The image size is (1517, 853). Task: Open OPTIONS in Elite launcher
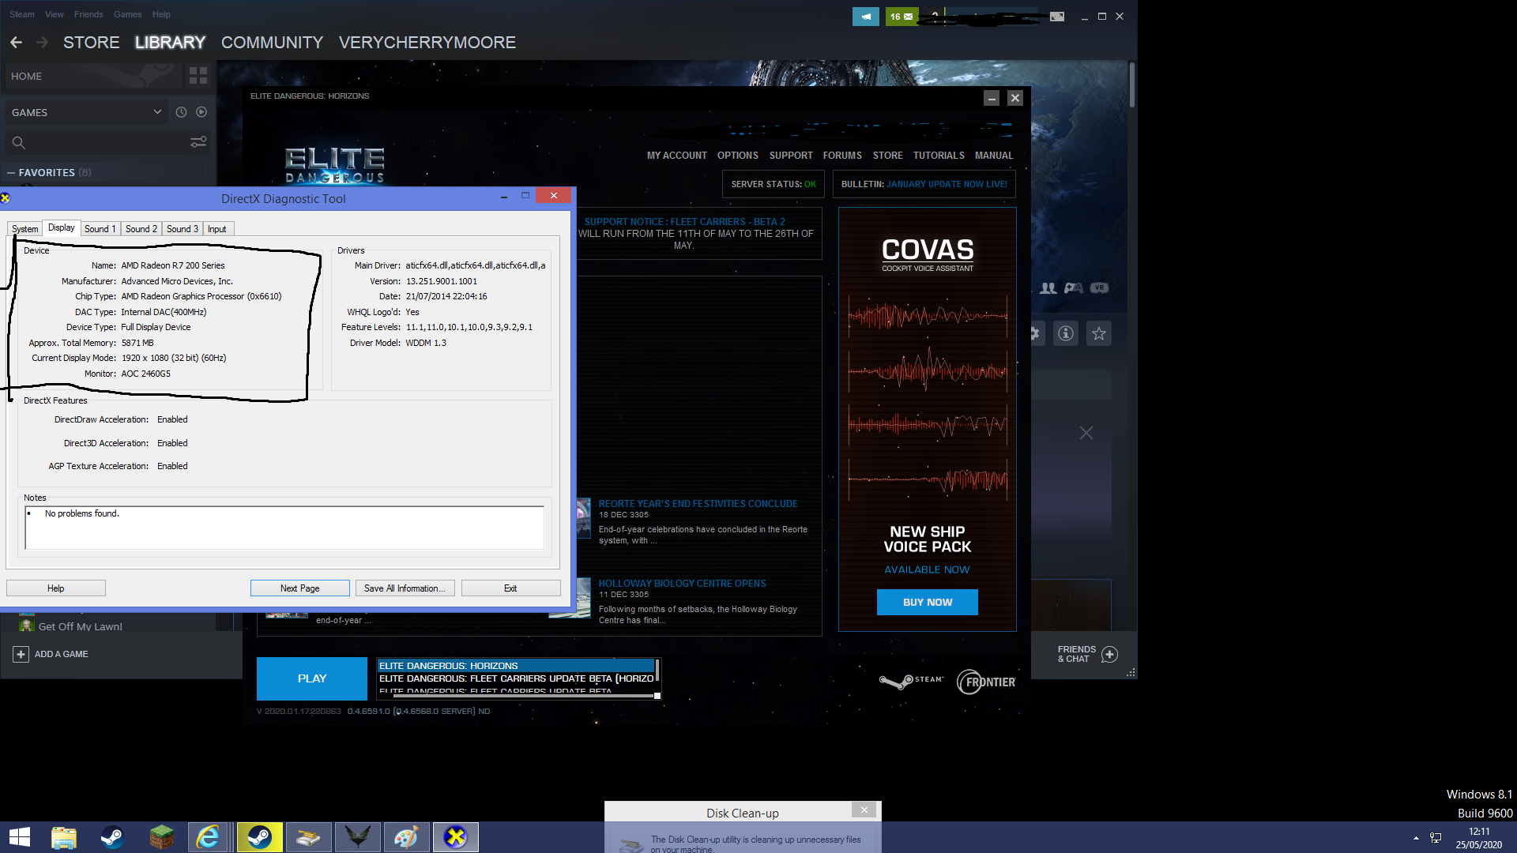tap(738, 156)
